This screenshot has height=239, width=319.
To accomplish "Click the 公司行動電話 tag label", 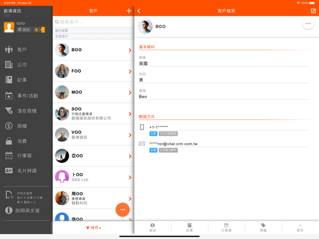I will [x=168, y=133].
